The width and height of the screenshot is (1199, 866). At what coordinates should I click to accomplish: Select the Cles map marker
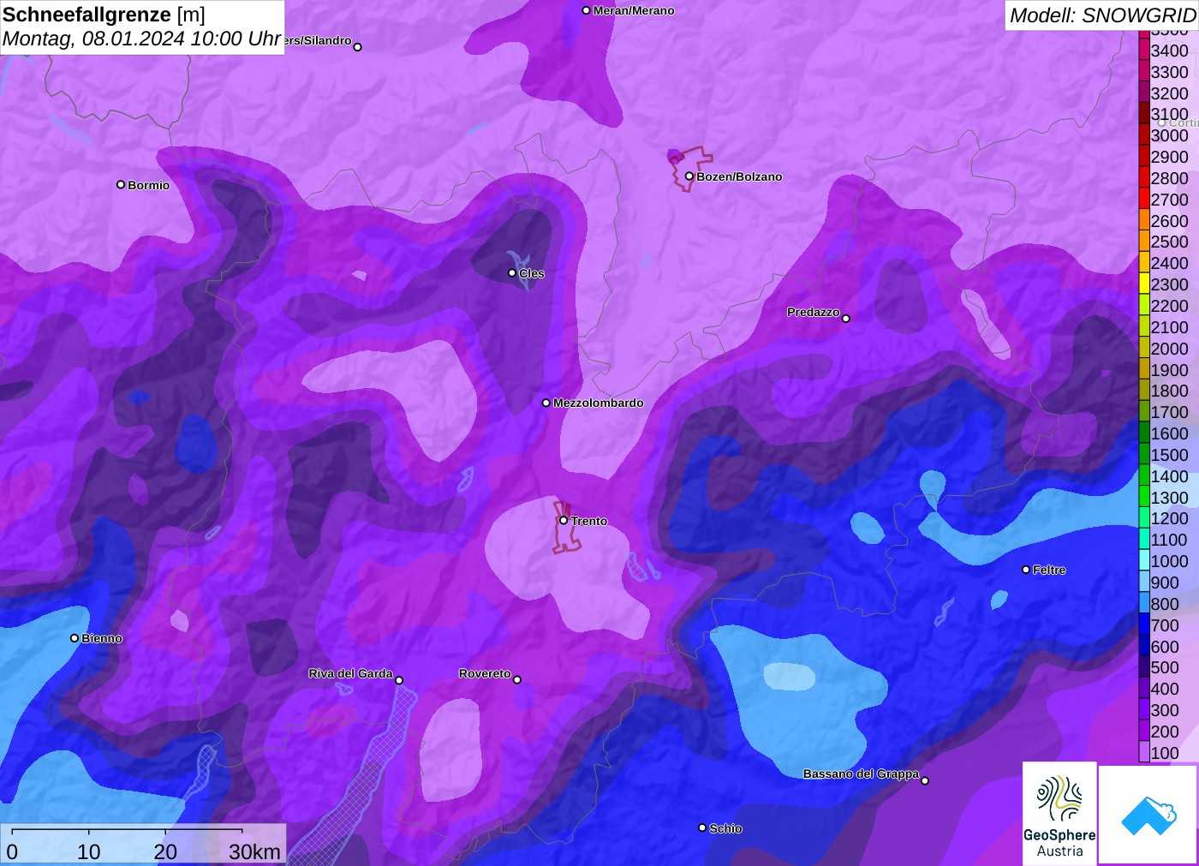[x=512, y=273]
